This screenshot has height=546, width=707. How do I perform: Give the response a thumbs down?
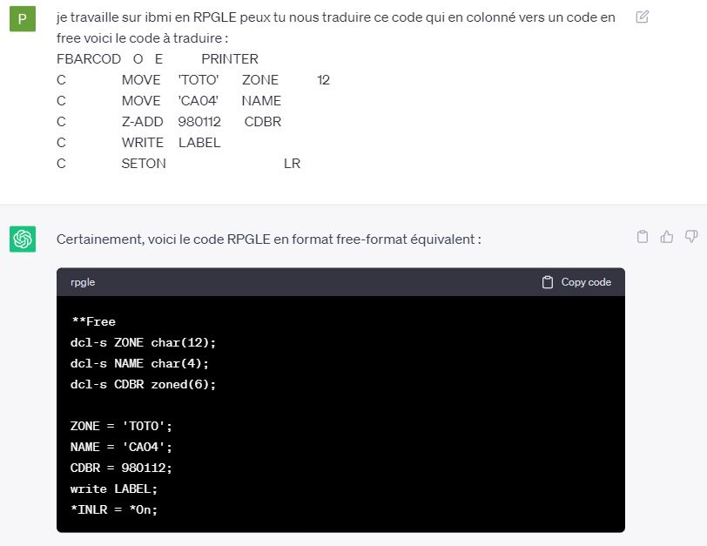(691, 236)
